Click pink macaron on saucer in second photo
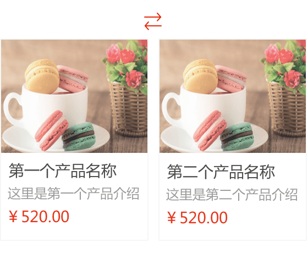This screenshot has width=308, height=253. coord(210,130)
